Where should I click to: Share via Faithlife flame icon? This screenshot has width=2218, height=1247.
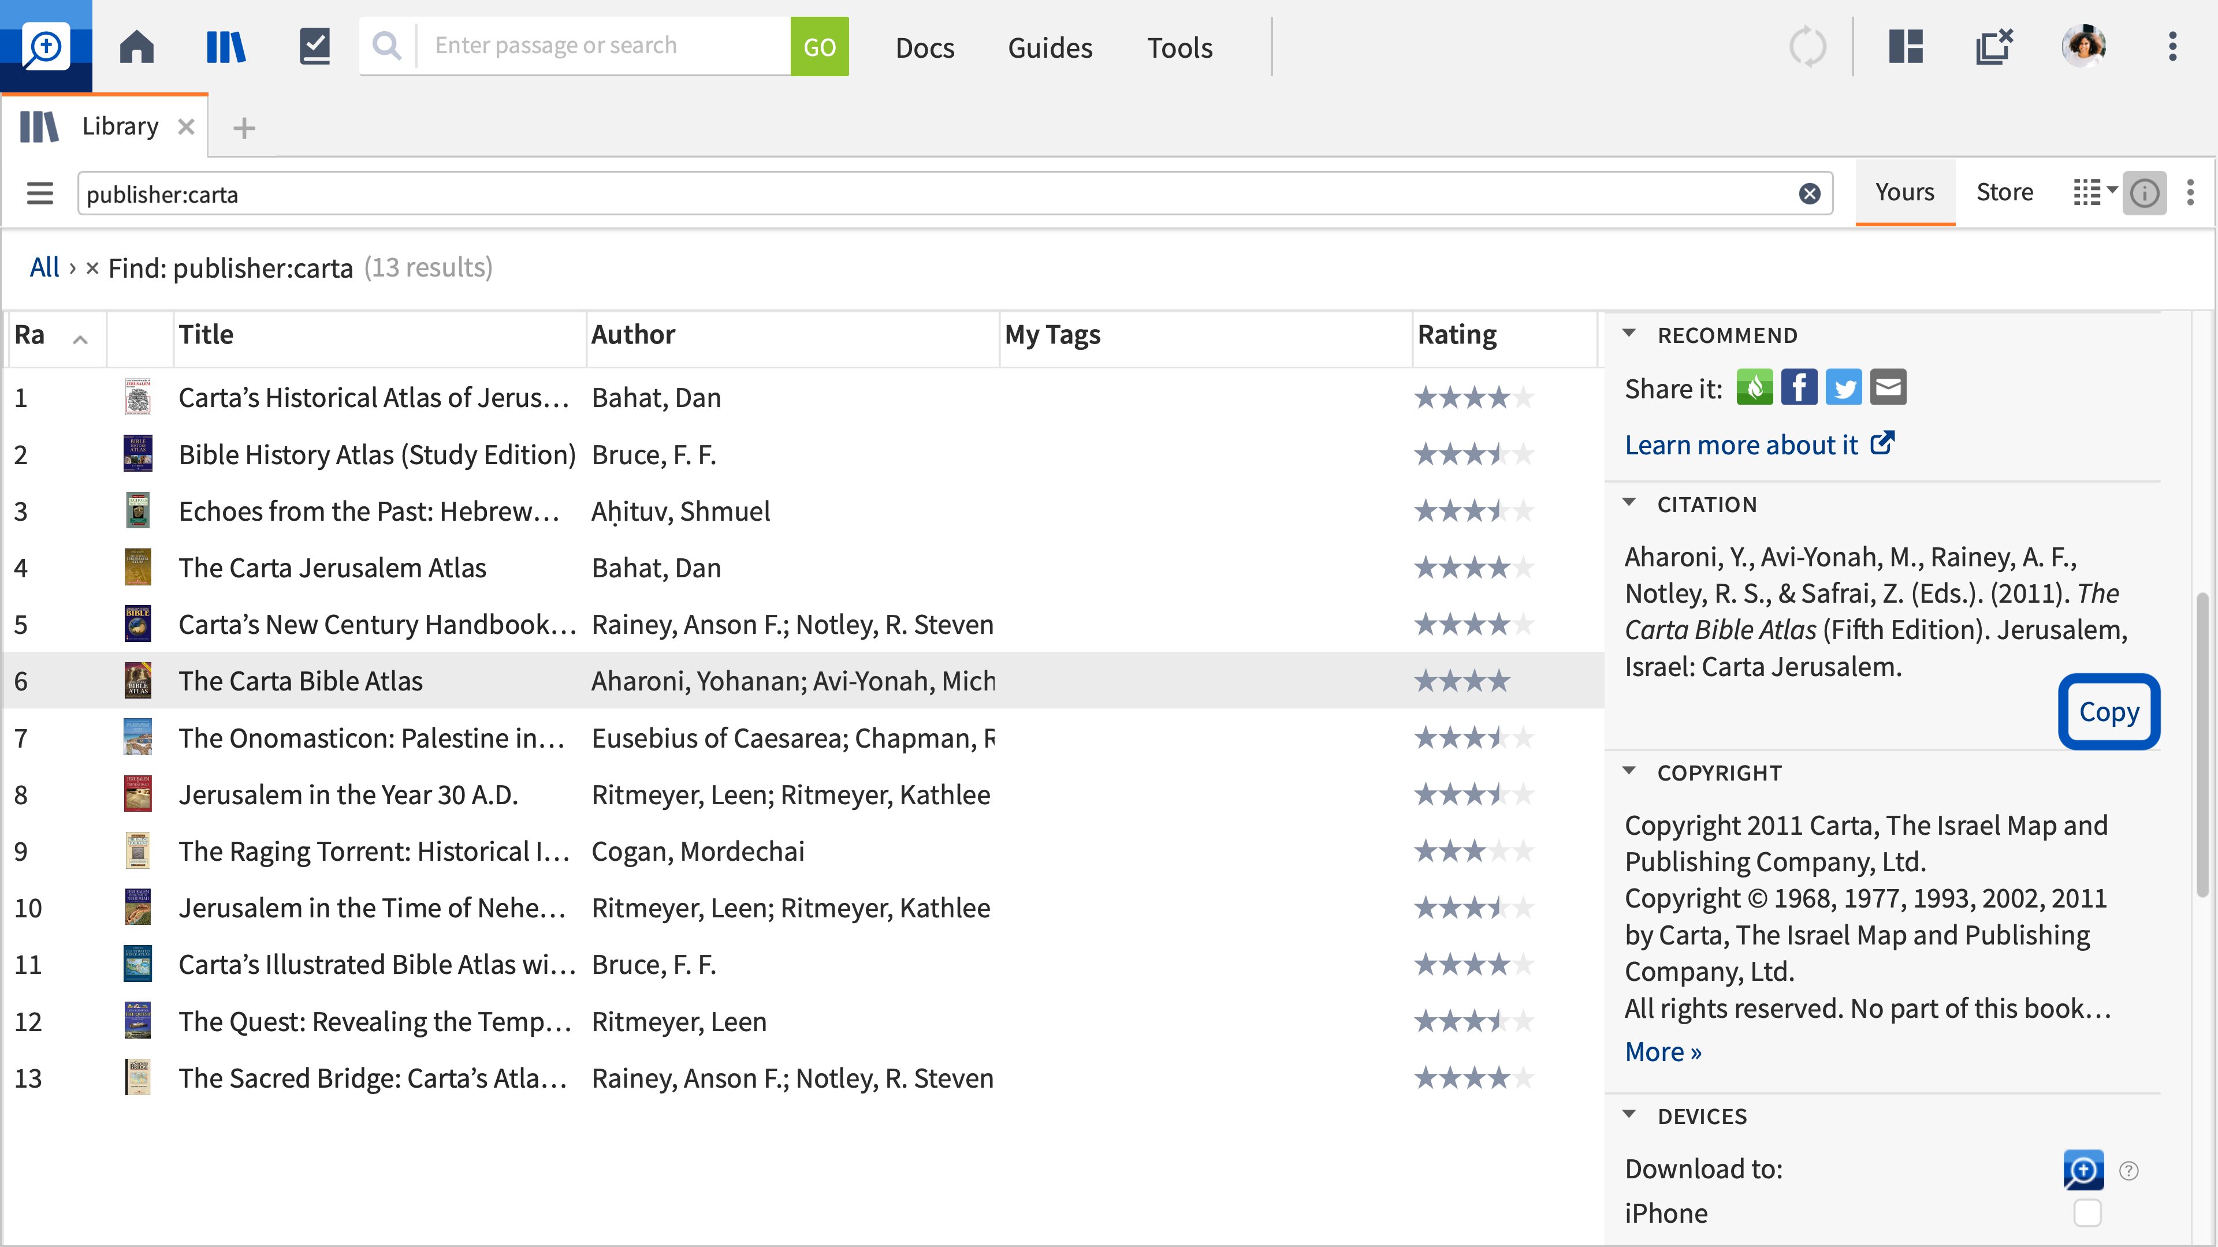pos(1755,387)
